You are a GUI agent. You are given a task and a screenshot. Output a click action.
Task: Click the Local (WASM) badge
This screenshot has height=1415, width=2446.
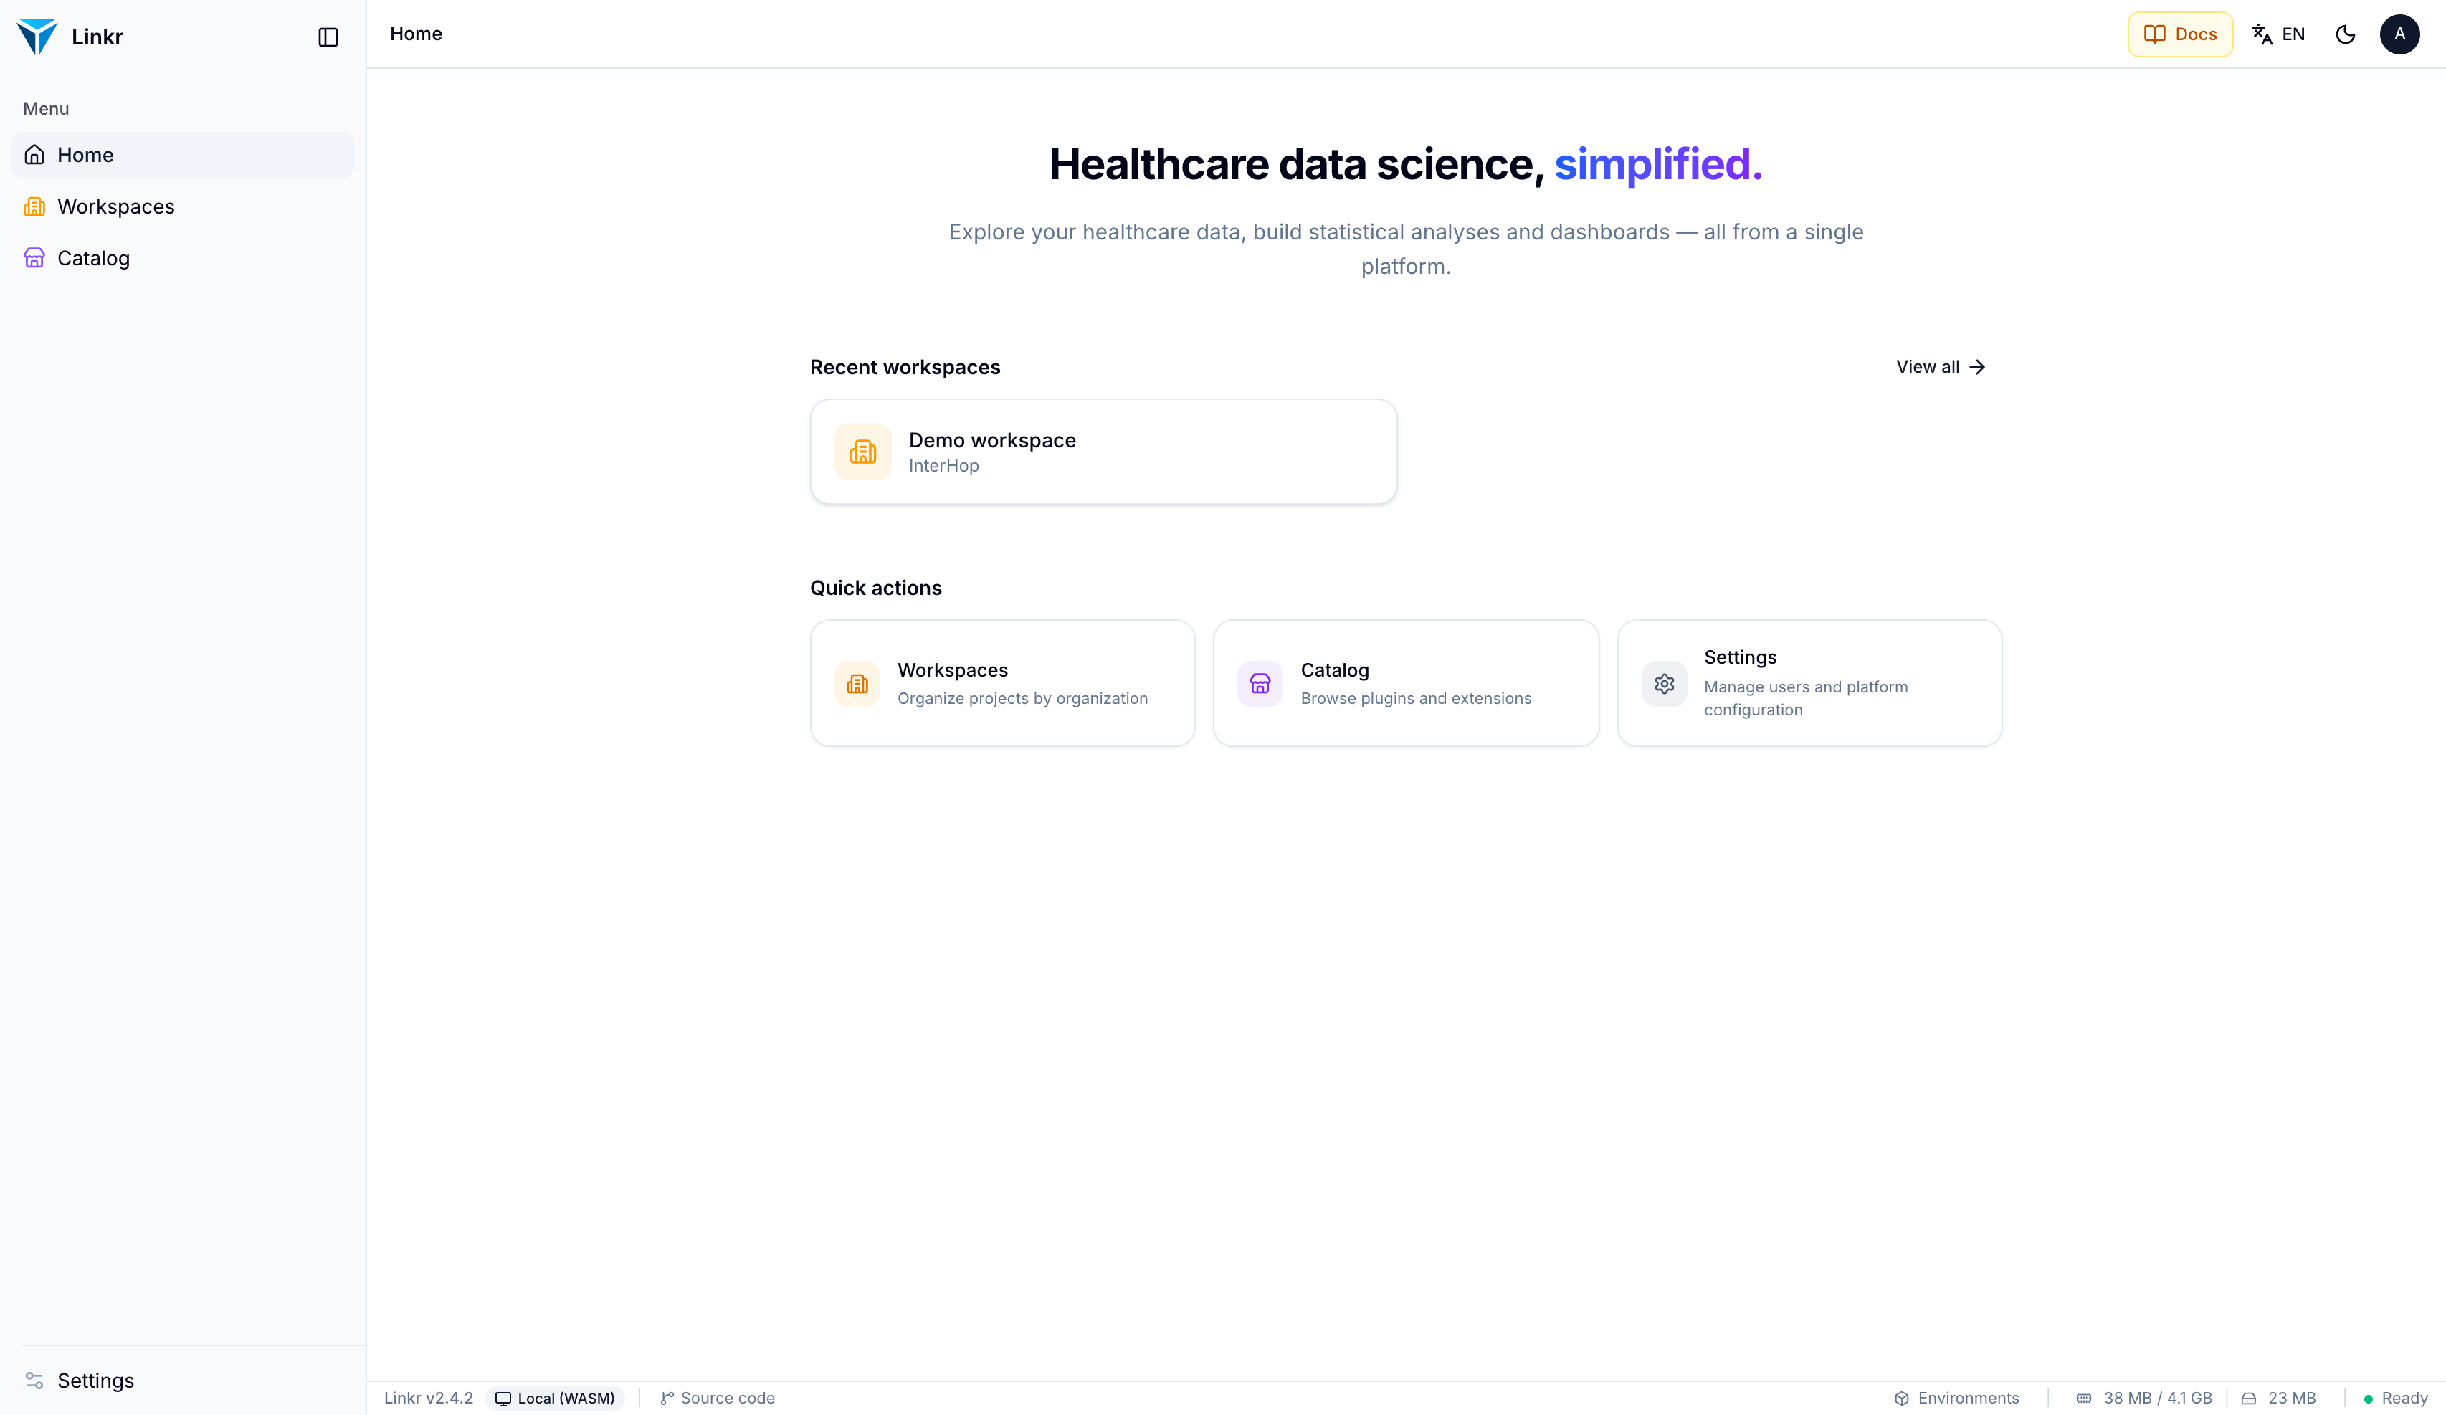tap(555, 1398)
